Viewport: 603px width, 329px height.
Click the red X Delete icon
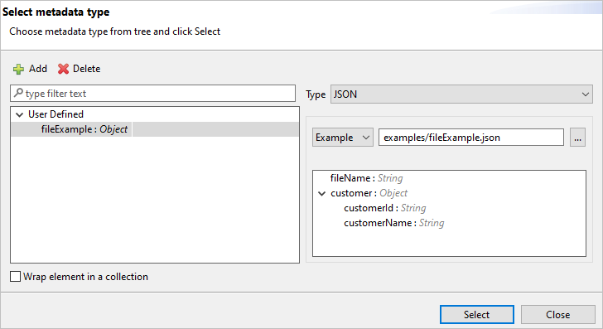click(x=63, y=69)
